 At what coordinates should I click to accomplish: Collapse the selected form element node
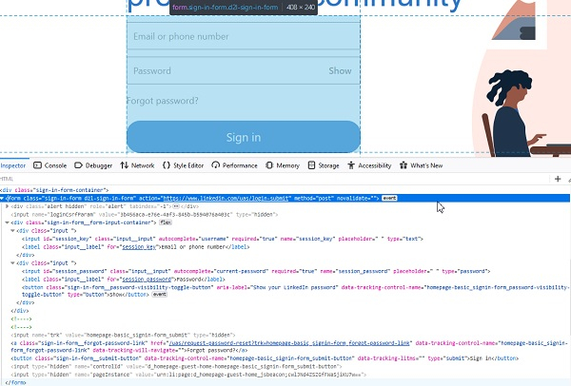[x=2, y=199]
